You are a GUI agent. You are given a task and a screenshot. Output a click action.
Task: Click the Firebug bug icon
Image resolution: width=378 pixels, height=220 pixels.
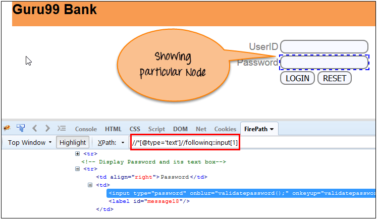click(x=7, y=129)
